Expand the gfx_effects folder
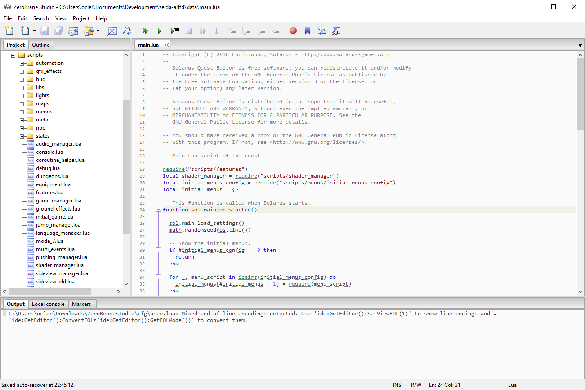The image size is (585, 390). tap(22, 71)
